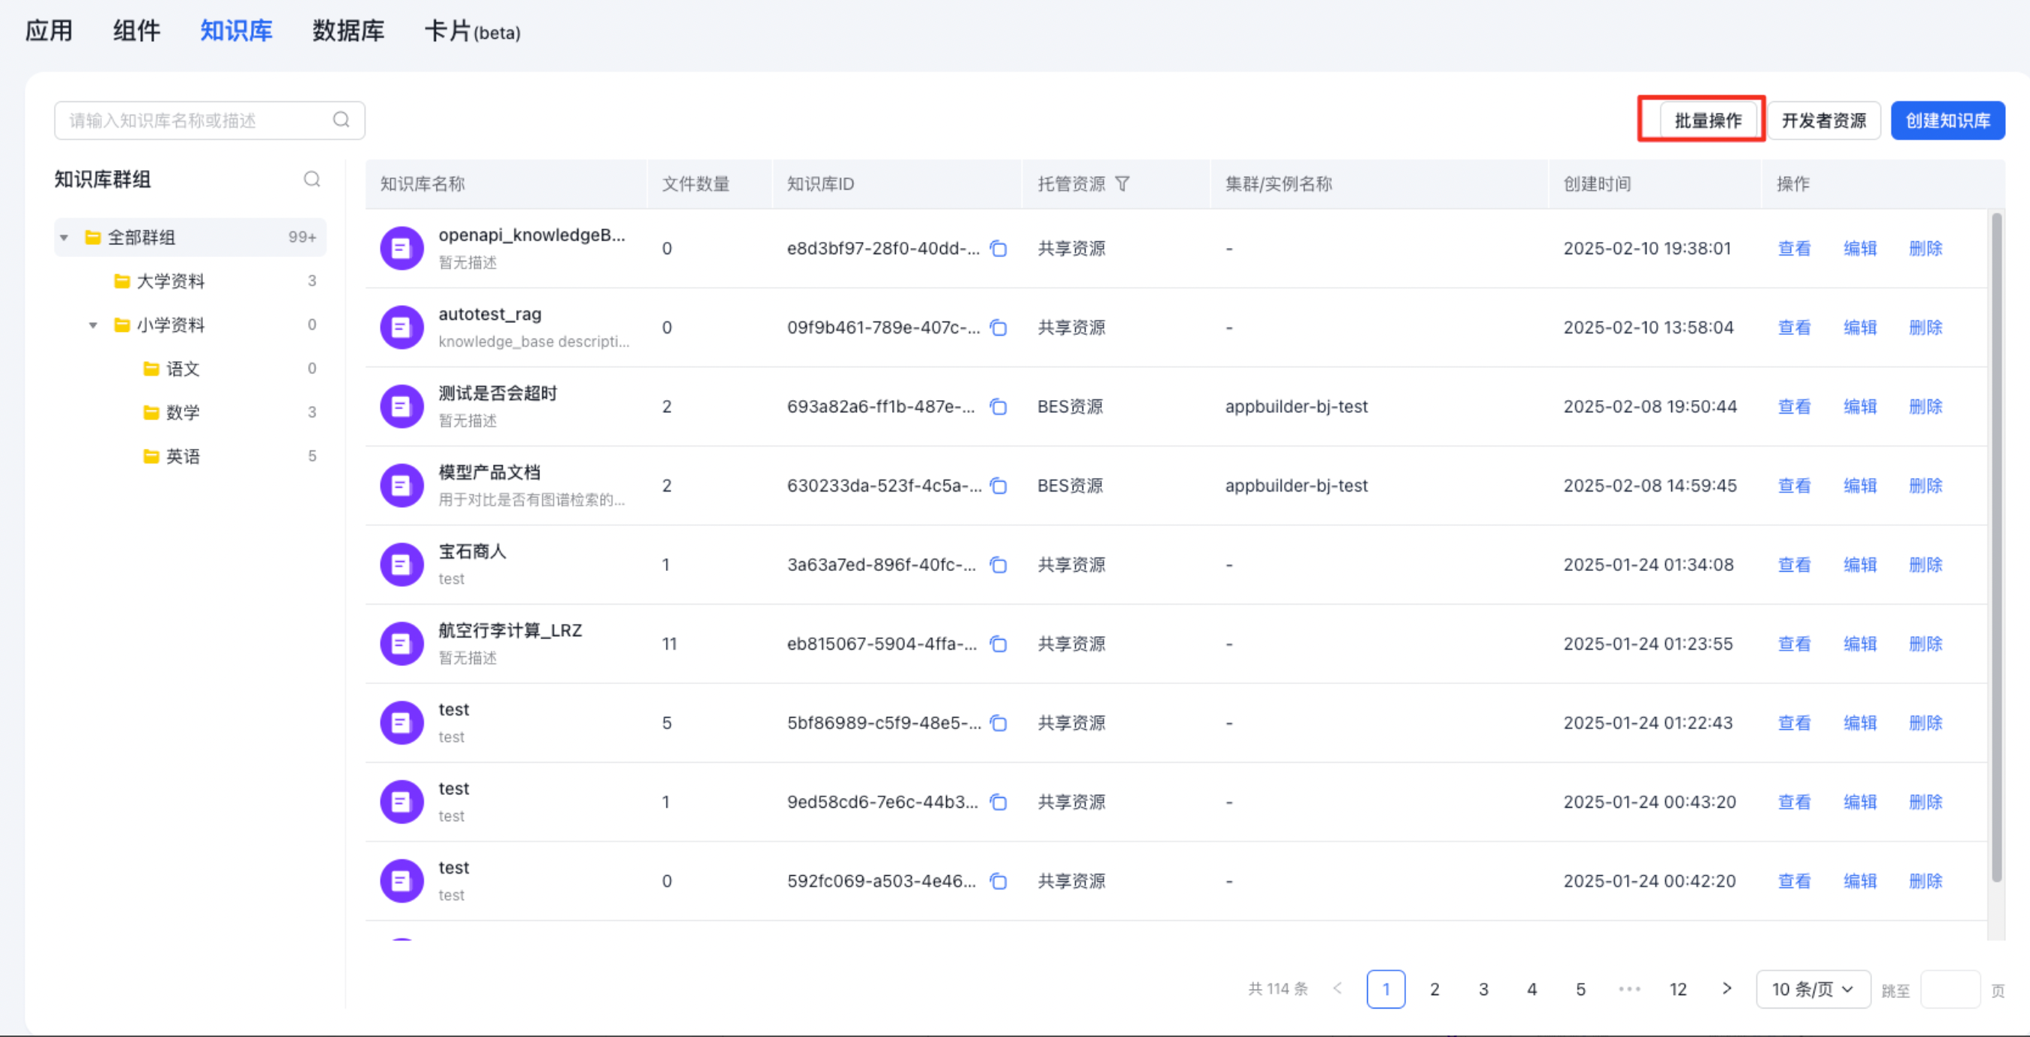Click 创建知识库 button
This screenshot has height=1037, width=2030.
click(1948, 121)
